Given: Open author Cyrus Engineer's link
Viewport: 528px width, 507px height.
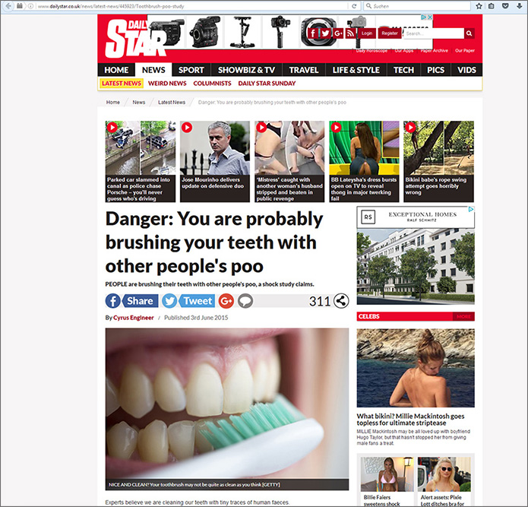Looking at the screenshot, I should click(x=134, y=318).
